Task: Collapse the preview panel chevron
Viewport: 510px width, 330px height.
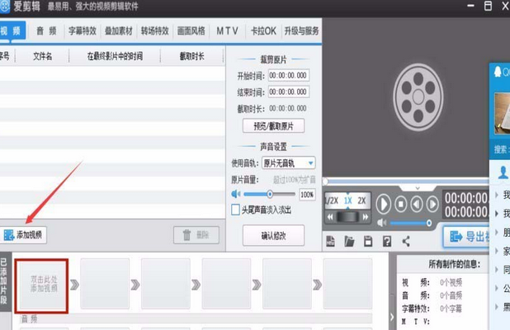Action: [x=418, y=188]
